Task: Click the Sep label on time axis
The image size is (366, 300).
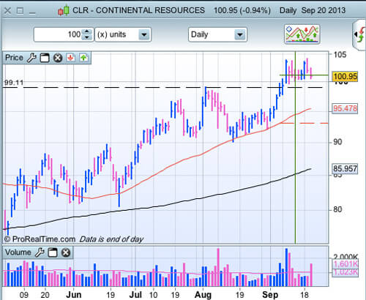Action: (x=270, y=295)
